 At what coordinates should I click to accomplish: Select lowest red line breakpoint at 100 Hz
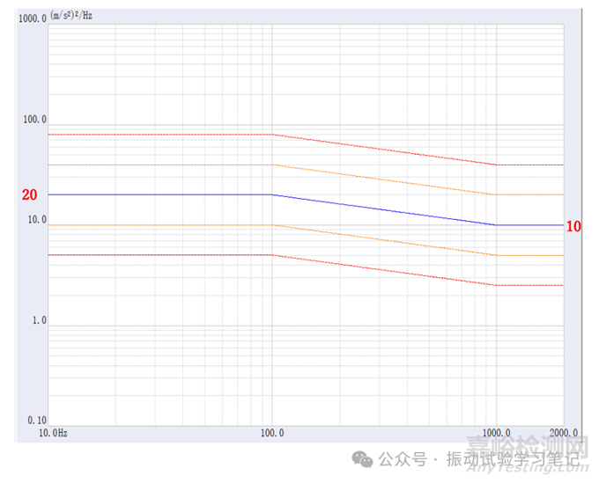tap(272, 255)
